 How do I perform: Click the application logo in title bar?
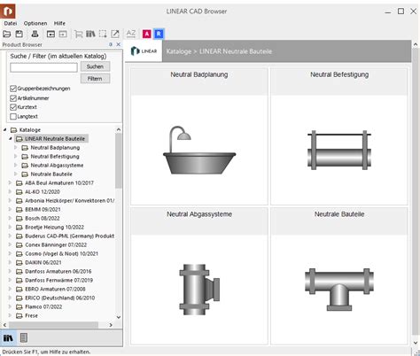click(x=8, y=12)
